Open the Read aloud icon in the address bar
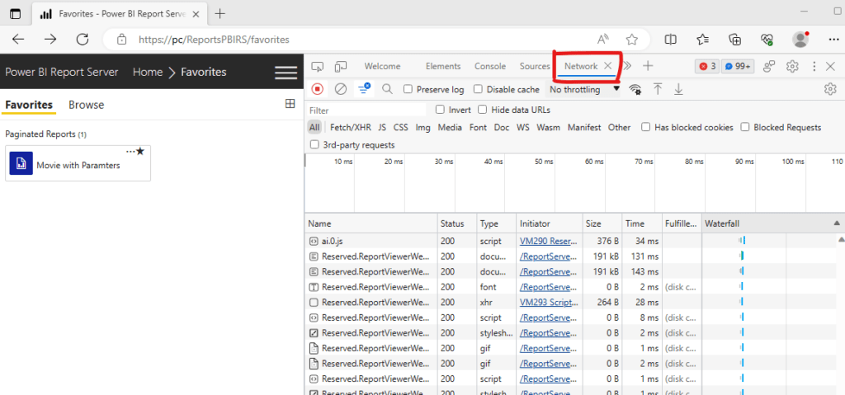The height and width of the screenshot is (395, 845). pyautogui.click(x=603, y=40)
